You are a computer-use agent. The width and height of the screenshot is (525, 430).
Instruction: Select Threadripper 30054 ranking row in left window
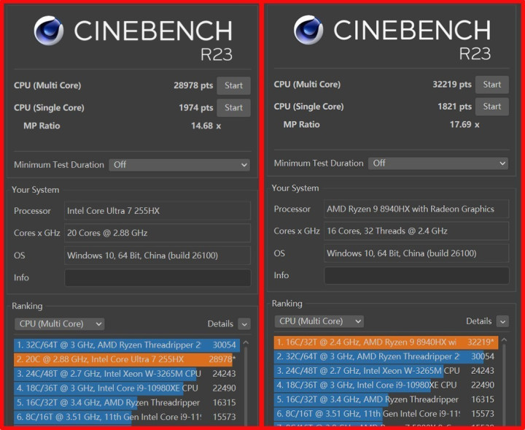click(127, 345)
